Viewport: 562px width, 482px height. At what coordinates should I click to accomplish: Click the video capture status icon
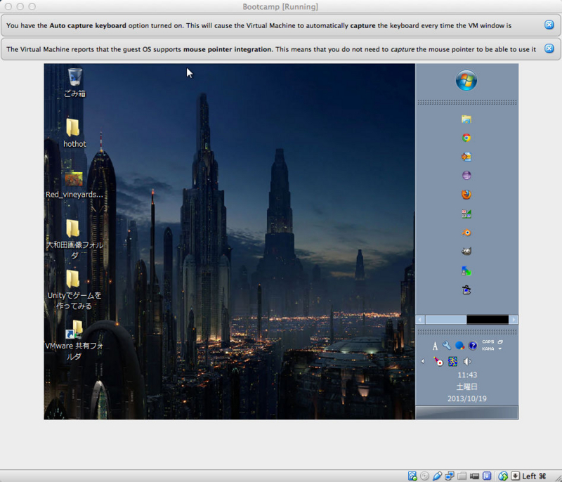coord(474,476)
